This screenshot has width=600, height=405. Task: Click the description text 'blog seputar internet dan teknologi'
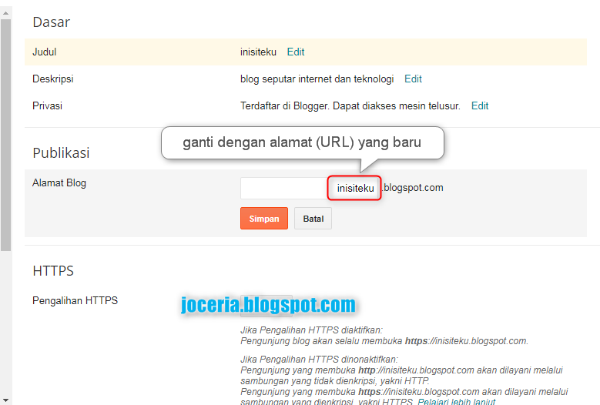tap(317, 79)
